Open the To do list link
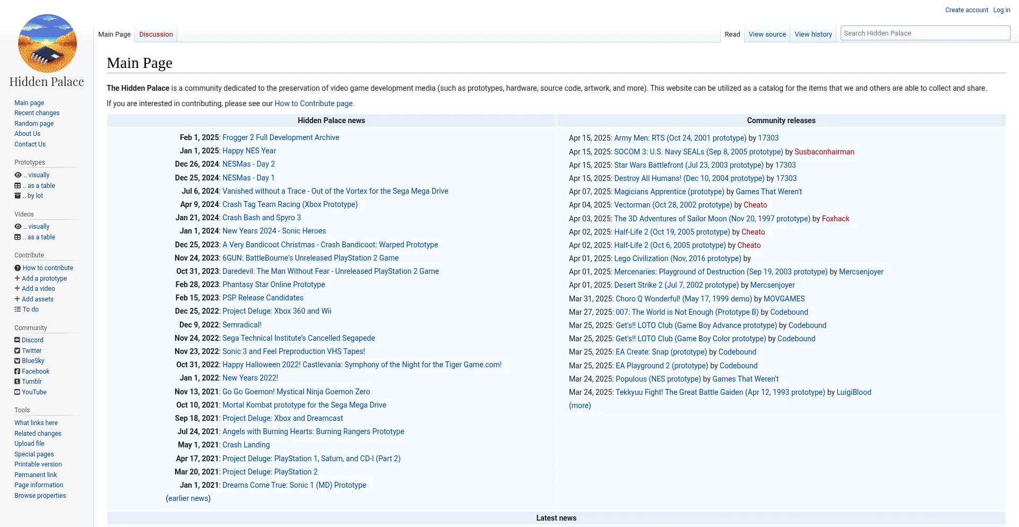The width and height of the screenshot is (1019, 527). click(30, 309)
